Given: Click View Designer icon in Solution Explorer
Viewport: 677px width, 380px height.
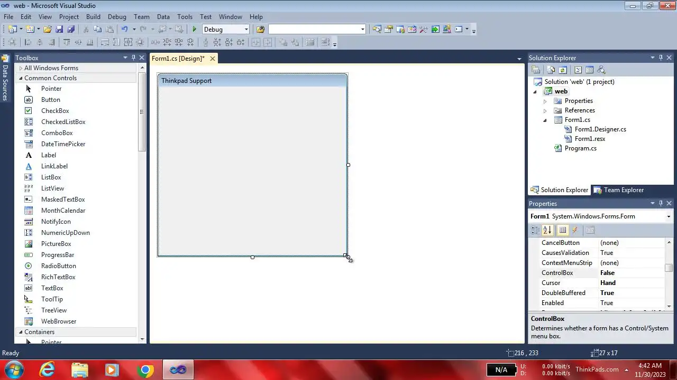Looking at the screenshot, I should pyautogui.click(x=589, y=70).
